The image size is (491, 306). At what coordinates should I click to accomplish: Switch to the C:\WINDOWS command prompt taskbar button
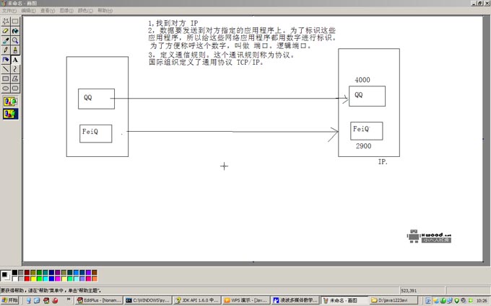(148, 300)
